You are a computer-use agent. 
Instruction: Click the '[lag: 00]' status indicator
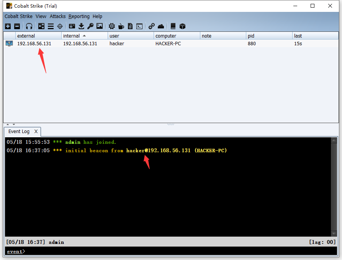(x=322, y=242)
